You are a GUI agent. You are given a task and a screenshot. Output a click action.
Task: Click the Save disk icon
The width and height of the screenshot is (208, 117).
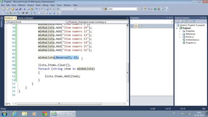[x=17, y=9]
